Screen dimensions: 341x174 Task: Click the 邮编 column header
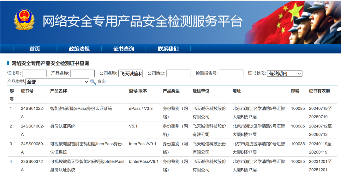pos(295,91)
